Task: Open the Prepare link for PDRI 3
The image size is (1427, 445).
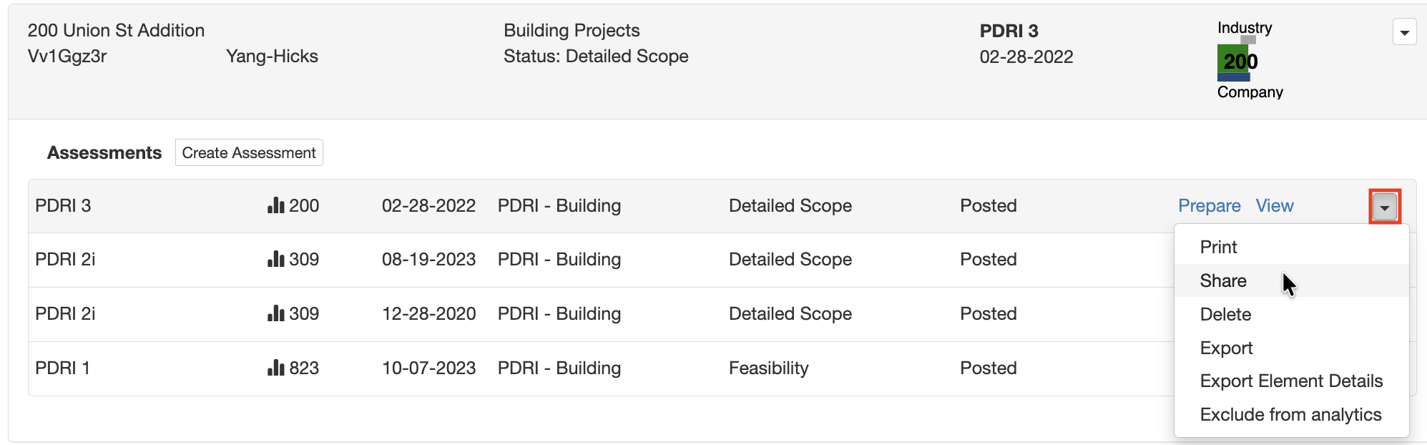Action: click(1209, 206)
